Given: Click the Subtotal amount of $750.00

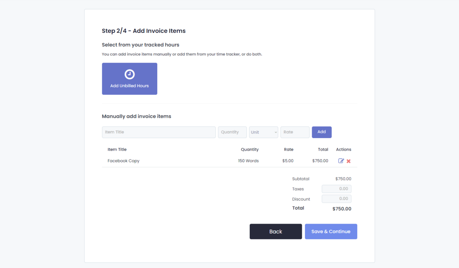Looking at the screenshot, I should (x=343, y=179).
